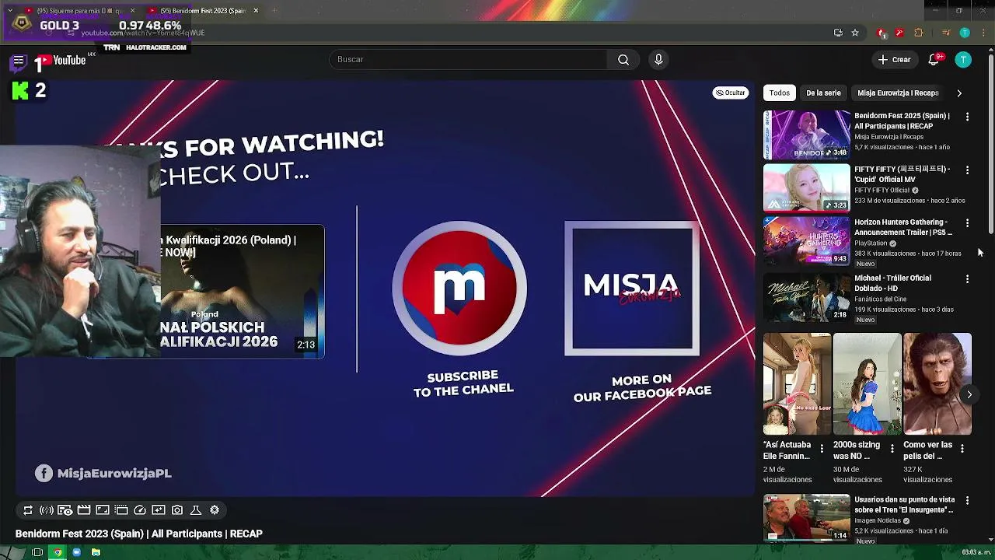This screenshot has height=560, width=995.
Task: Toggle loop playback in enhancer toolbar
Action: [x=28, y=510]
